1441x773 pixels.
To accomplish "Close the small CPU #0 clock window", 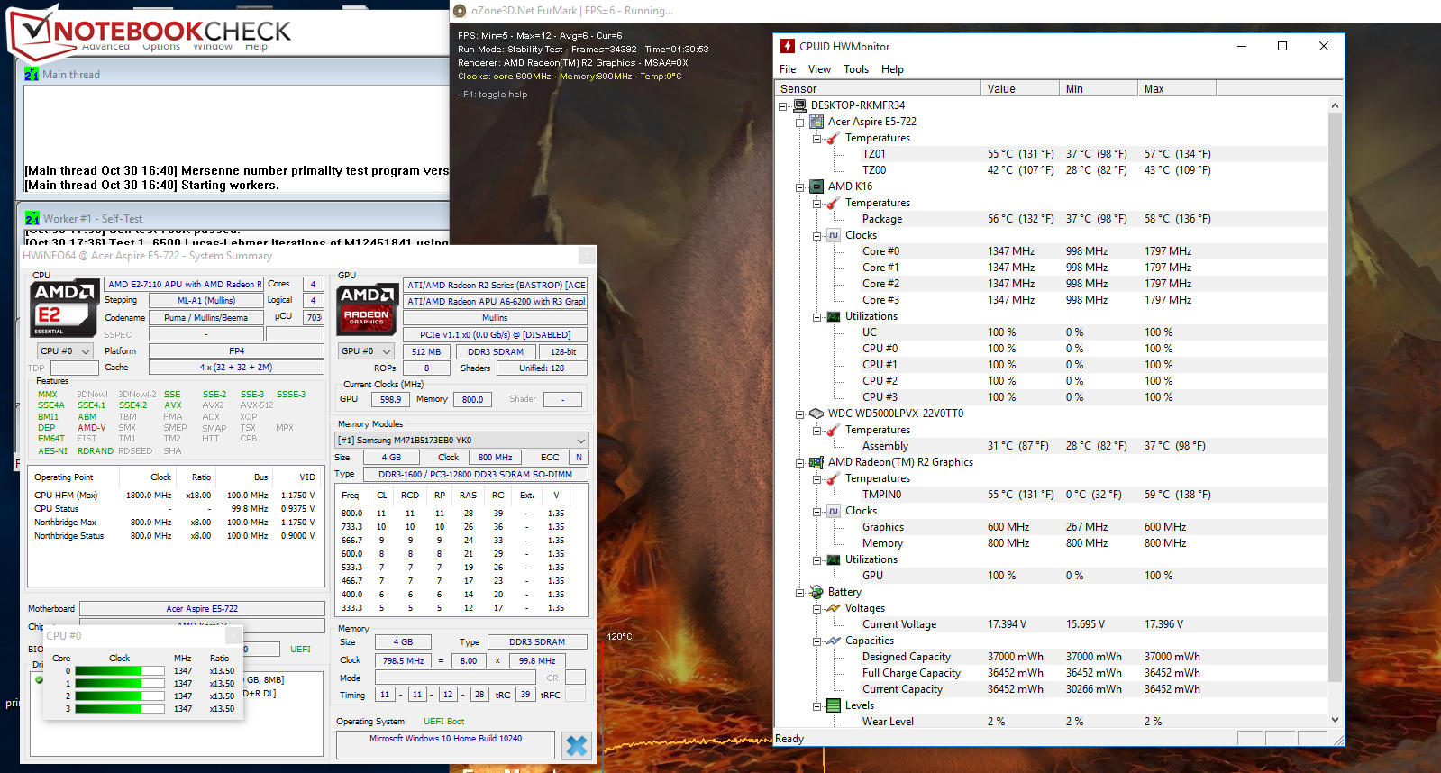I will pyautogui.click(x=234, y=635).
